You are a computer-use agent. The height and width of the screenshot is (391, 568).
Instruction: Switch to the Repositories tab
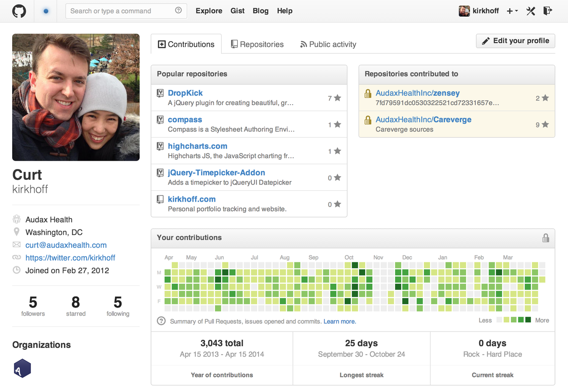point(257,44)
